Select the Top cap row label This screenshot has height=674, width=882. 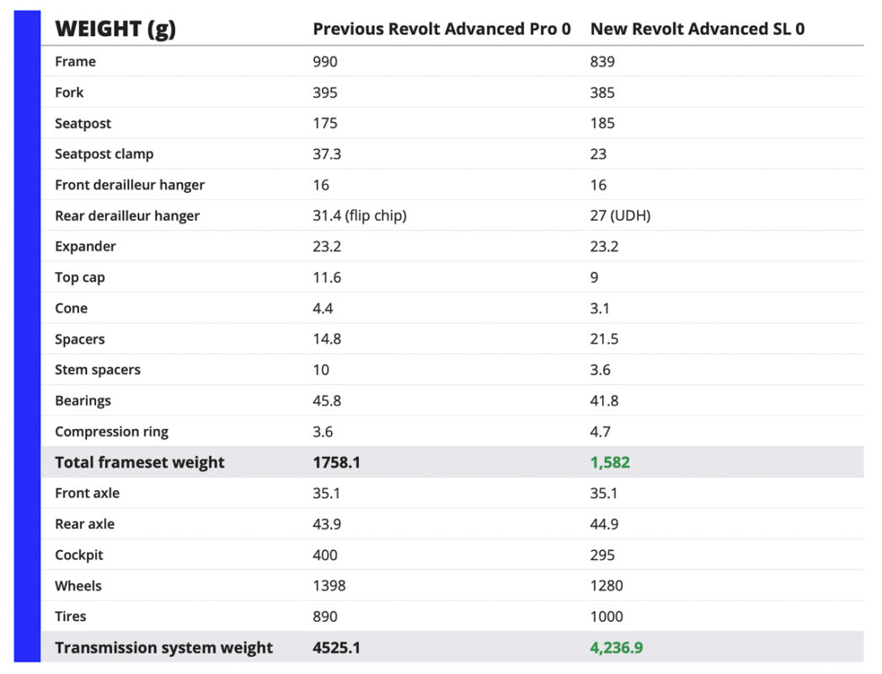click(x=80, y=277)
